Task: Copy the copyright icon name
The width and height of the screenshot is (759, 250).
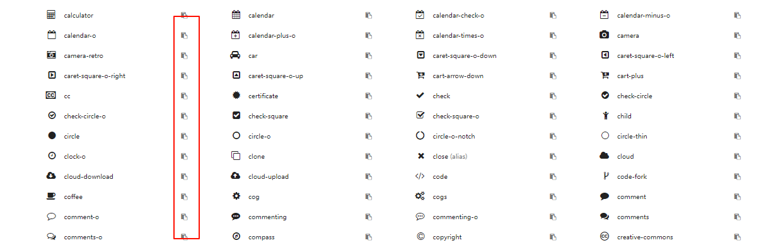Action: pos(553,237)
